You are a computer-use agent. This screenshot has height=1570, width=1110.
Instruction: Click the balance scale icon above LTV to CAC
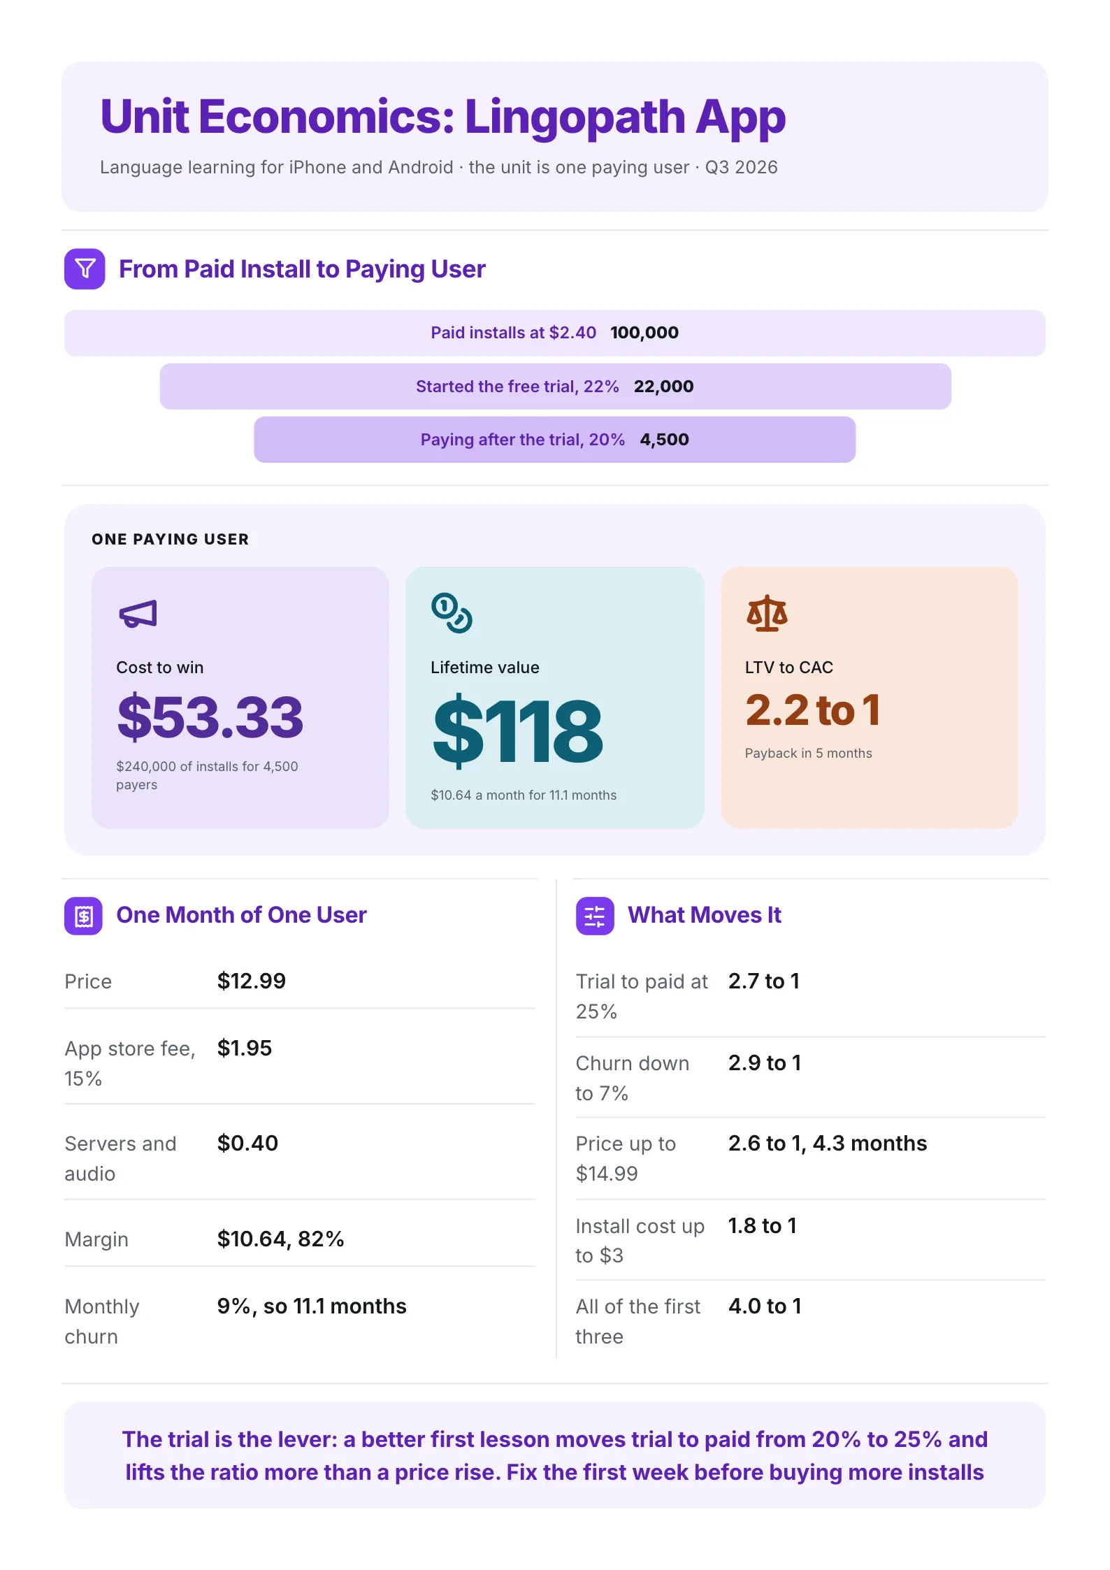pyautogui.click(x=767, y=614)
